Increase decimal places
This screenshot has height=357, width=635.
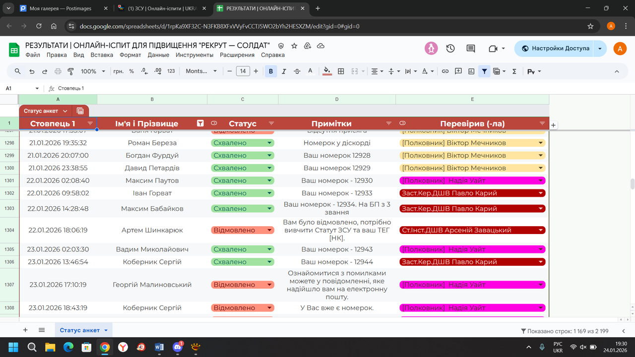click(x=158, y=71)
